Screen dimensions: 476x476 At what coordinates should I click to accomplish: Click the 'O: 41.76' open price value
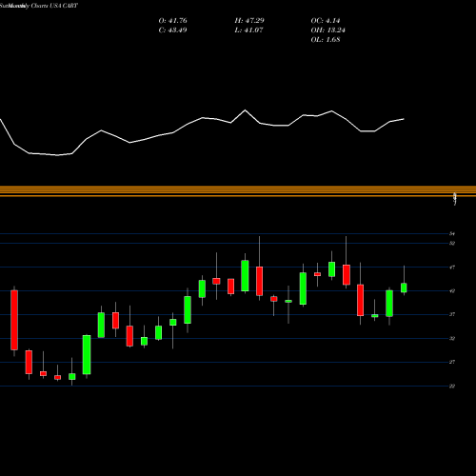click(x=172, y=21)
